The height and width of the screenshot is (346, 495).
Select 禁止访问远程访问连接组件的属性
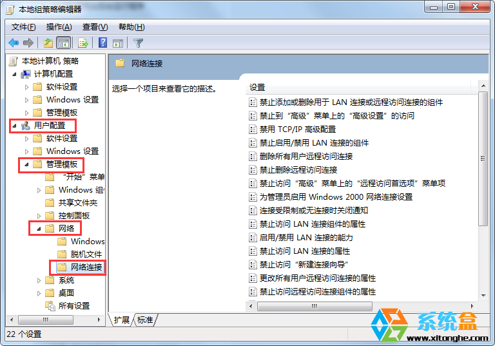pos(318,292)
